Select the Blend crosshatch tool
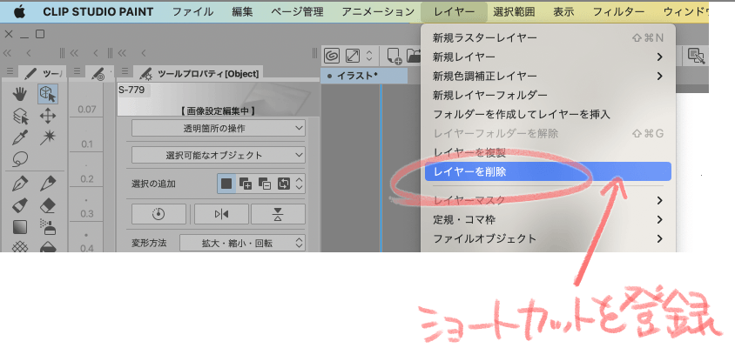Image resolution: width=735 pixels, height=348 pixels. (x=20, y=246)
